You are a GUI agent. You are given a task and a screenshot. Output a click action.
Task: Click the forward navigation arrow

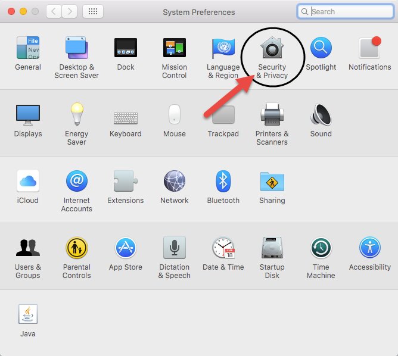click(x=70, y=11)
